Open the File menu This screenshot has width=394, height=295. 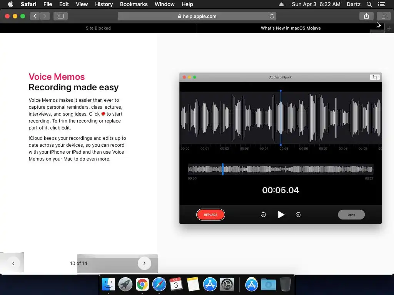pyautogui.click(x=47, y=4)
